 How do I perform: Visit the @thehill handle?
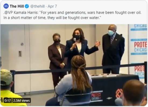37,6
